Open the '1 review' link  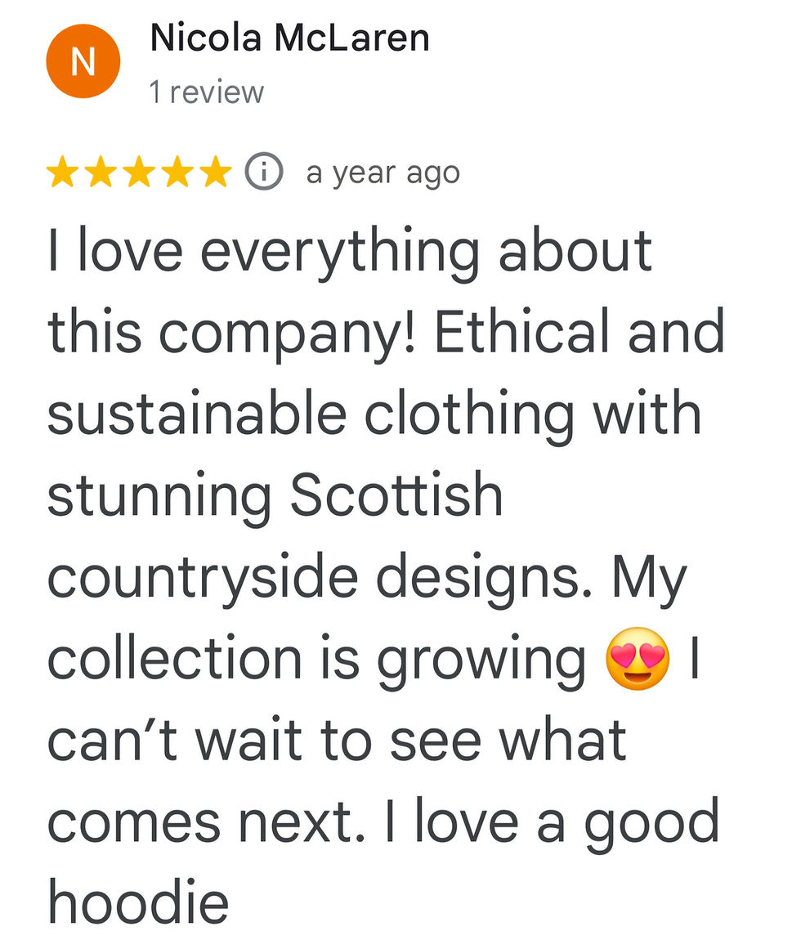click(x=205, y=92)
